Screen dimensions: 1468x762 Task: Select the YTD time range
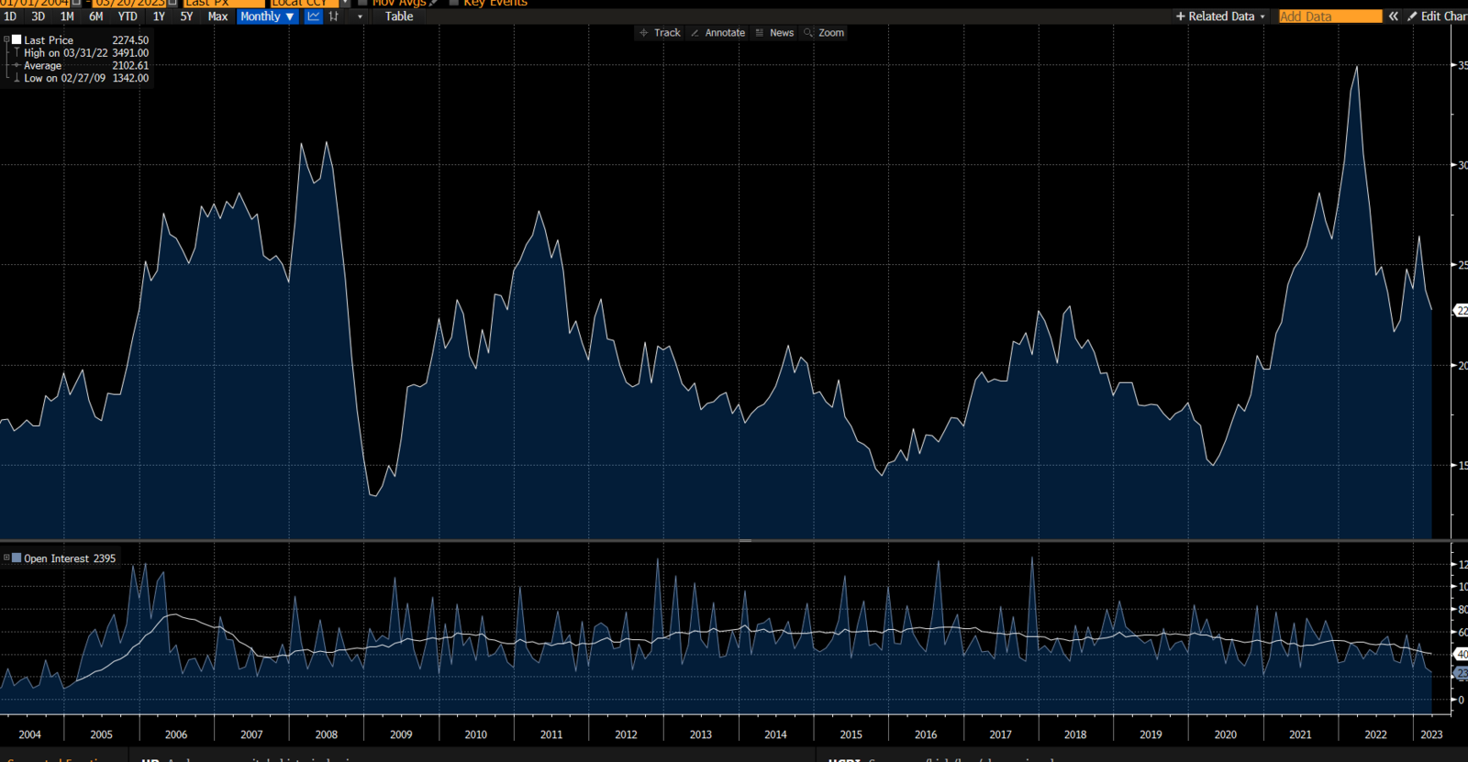[128, 17]
